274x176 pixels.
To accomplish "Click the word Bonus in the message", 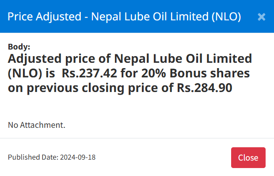I will [188, 73].
